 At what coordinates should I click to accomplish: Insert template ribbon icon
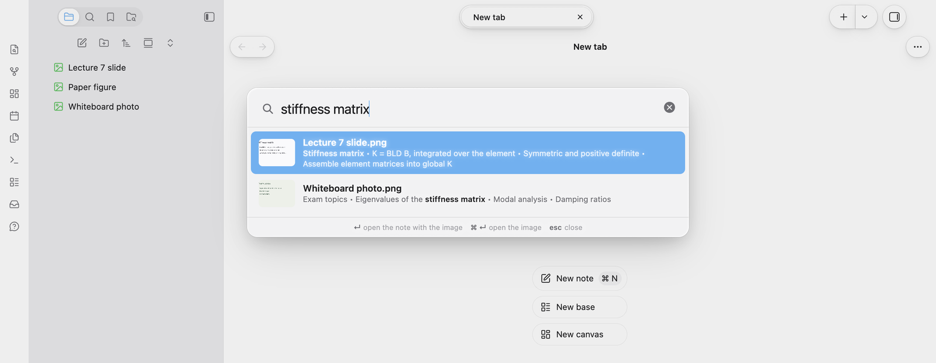15,138
